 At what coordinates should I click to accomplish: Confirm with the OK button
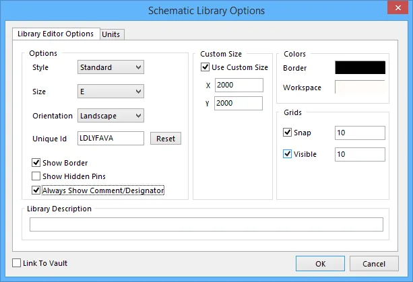320,264
